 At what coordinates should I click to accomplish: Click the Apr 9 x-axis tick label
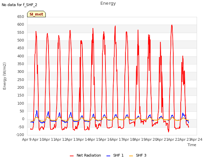[x=27, y=139]
